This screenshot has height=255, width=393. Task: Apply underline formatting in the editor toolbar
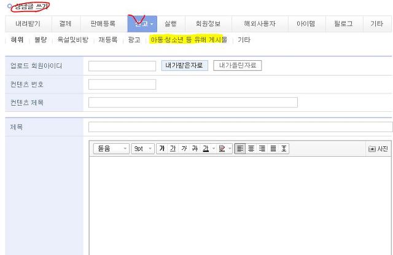(x=173, y=149)
